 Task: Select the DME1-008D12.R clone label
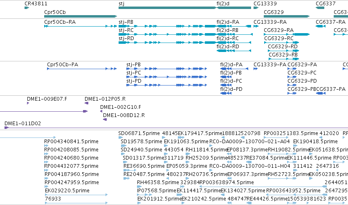pyautogui.click(x=124, y=115)
